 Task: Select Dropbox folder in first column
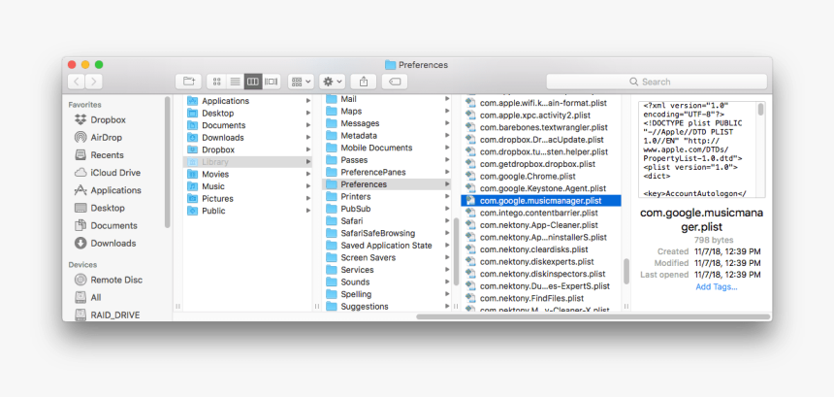coord(248,149)
